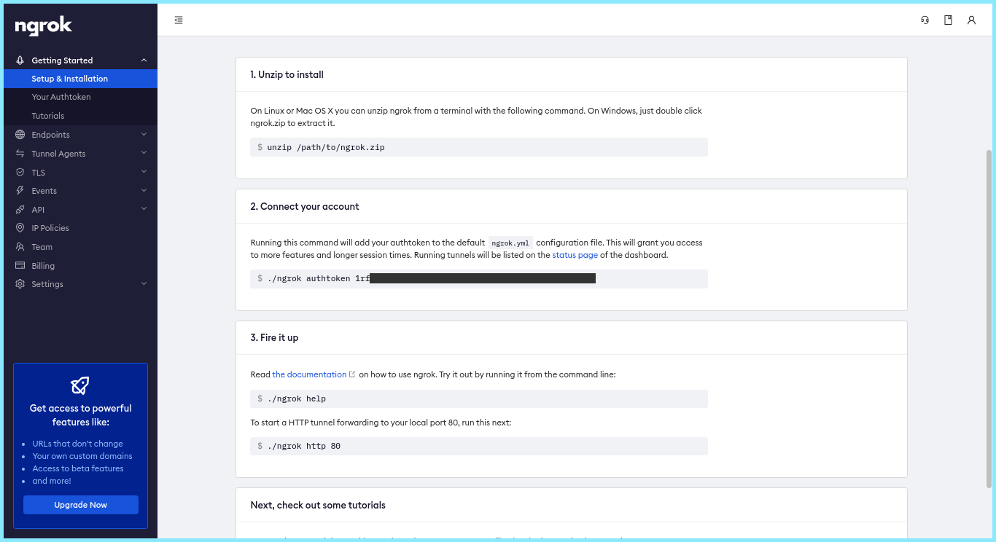Click the TLS shield icon
The height and width of the screenshot is (542, 996).
pos(20,173)
